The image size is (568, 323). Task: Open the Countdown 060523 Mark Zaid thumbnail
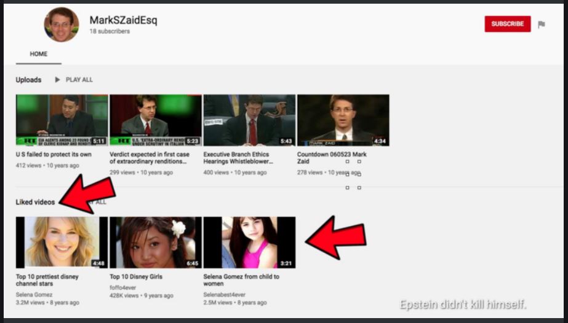[x=343, y=120]
